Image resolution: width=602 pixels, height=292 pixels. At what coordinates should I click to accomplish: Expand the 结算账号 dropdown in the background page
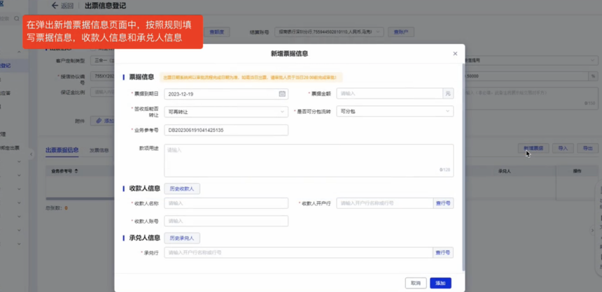pos(329,32)
